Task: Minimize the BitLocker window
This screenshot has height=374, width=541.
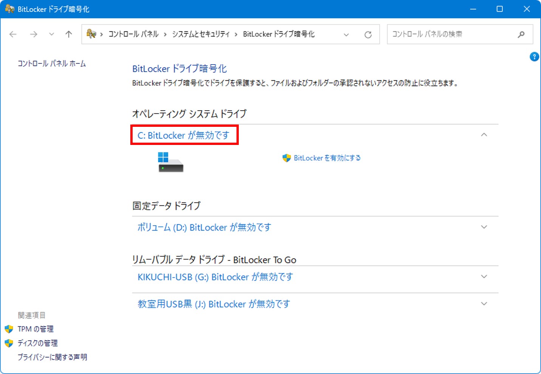Action: tap(473, 9)
